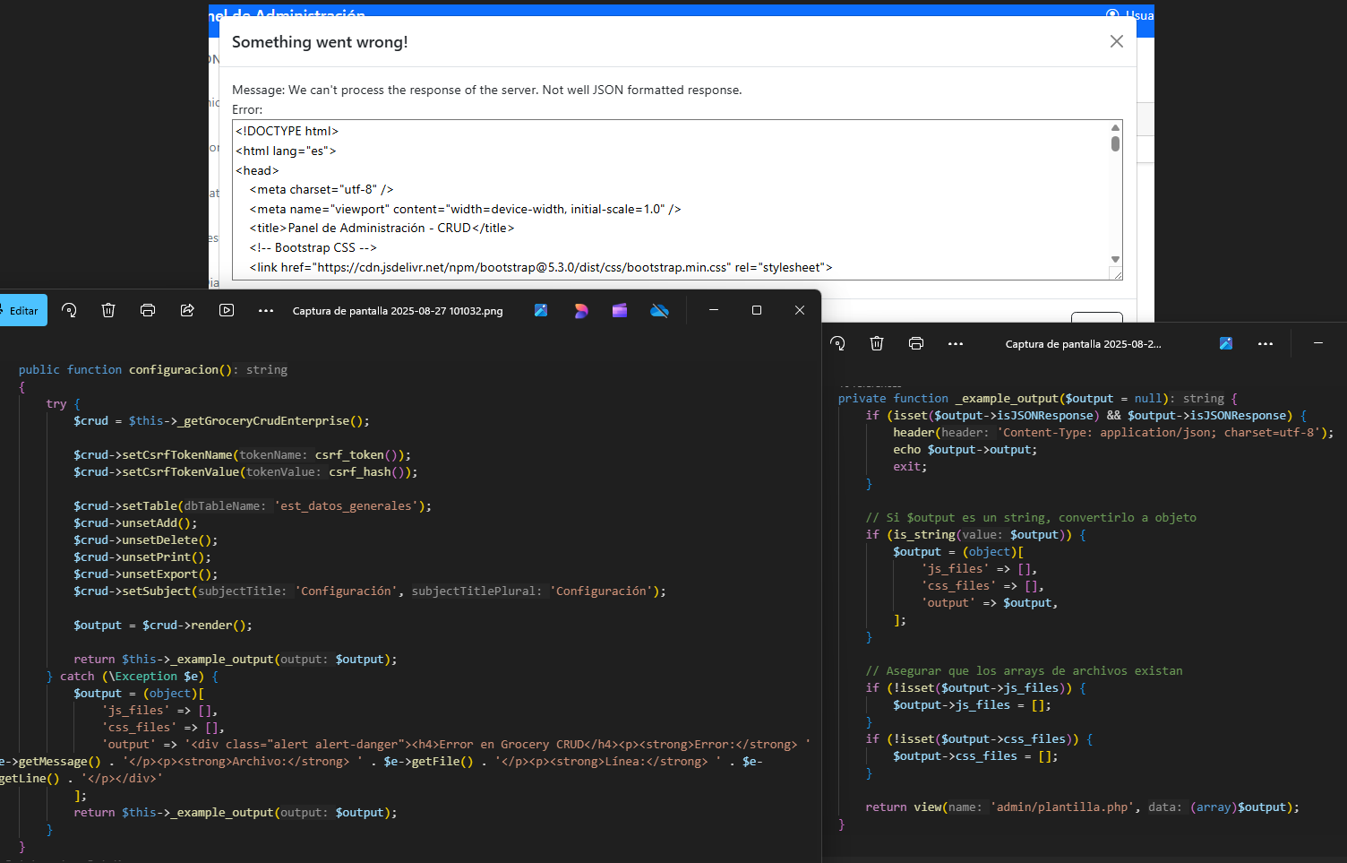Open first ellipsis menu in right viewer
The height and width of the screenshot is (863, 1347).
[x=956, y=343]
